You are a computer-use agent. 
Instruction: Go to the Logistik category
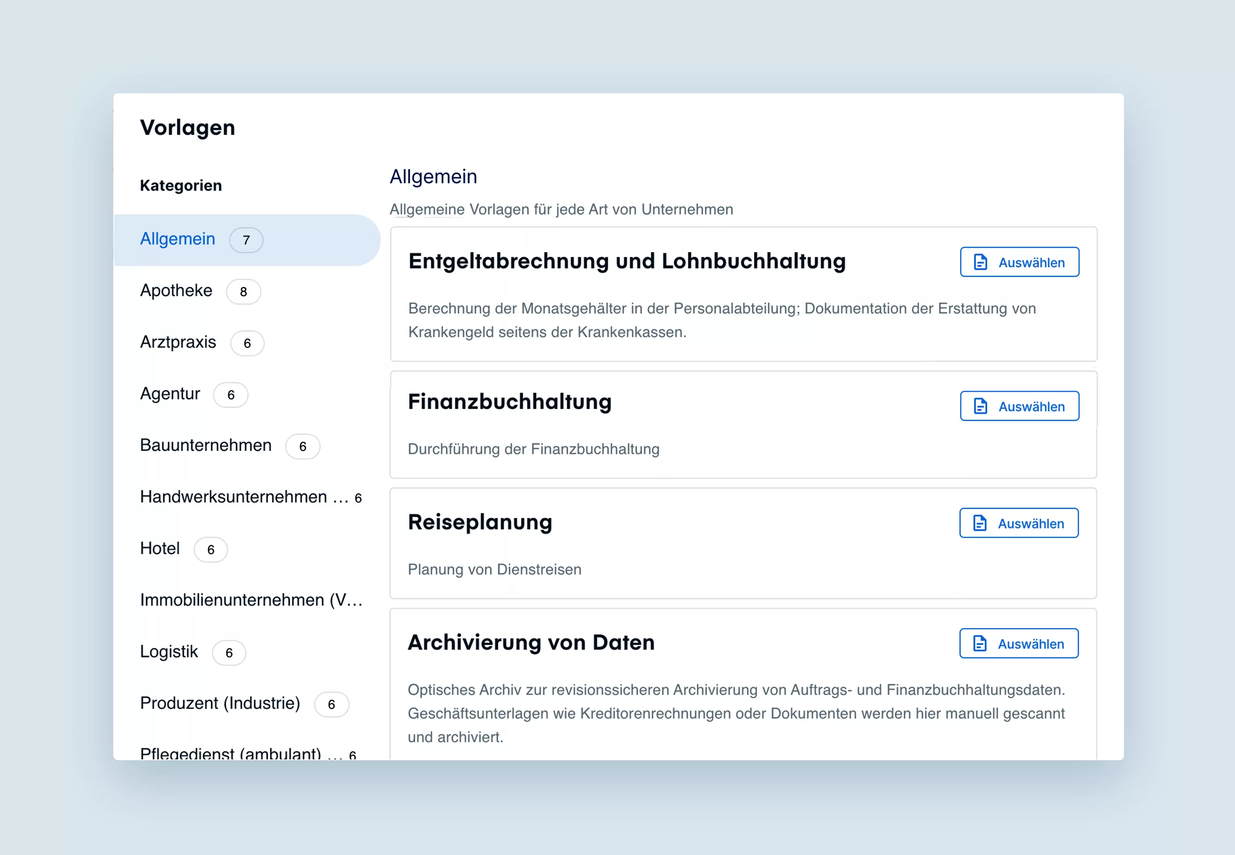pos(247,652)
